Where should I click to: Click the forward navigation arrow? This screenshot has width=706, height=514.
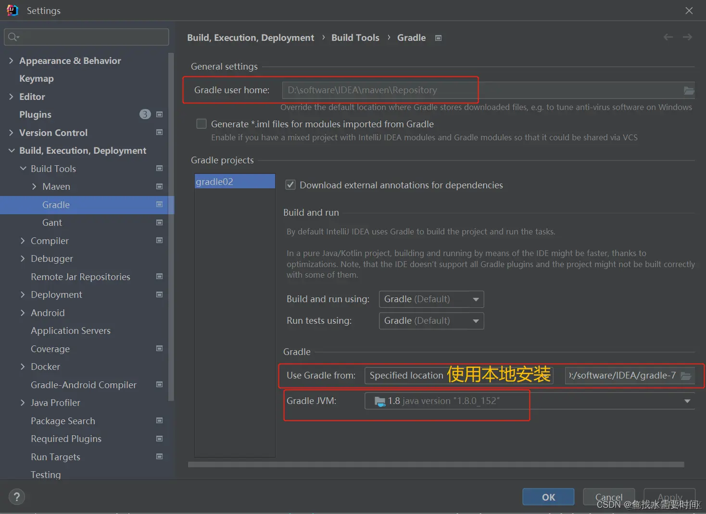[688, 37]
